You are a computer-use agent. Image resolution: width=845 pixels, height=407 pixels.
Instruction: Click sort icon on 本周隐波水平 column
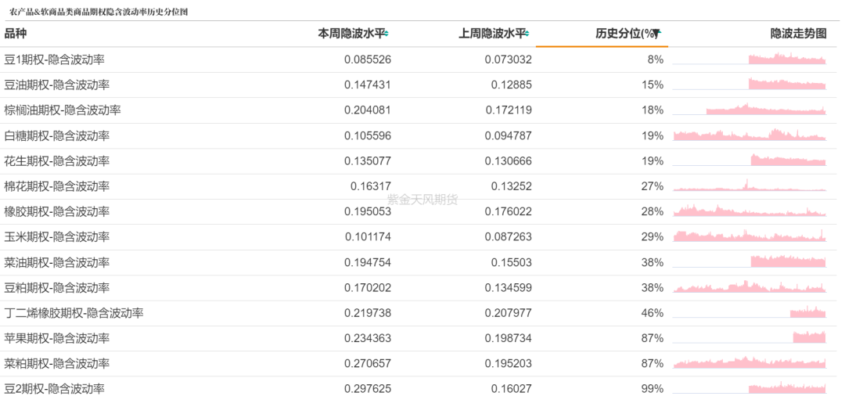[x=387, y=34]
